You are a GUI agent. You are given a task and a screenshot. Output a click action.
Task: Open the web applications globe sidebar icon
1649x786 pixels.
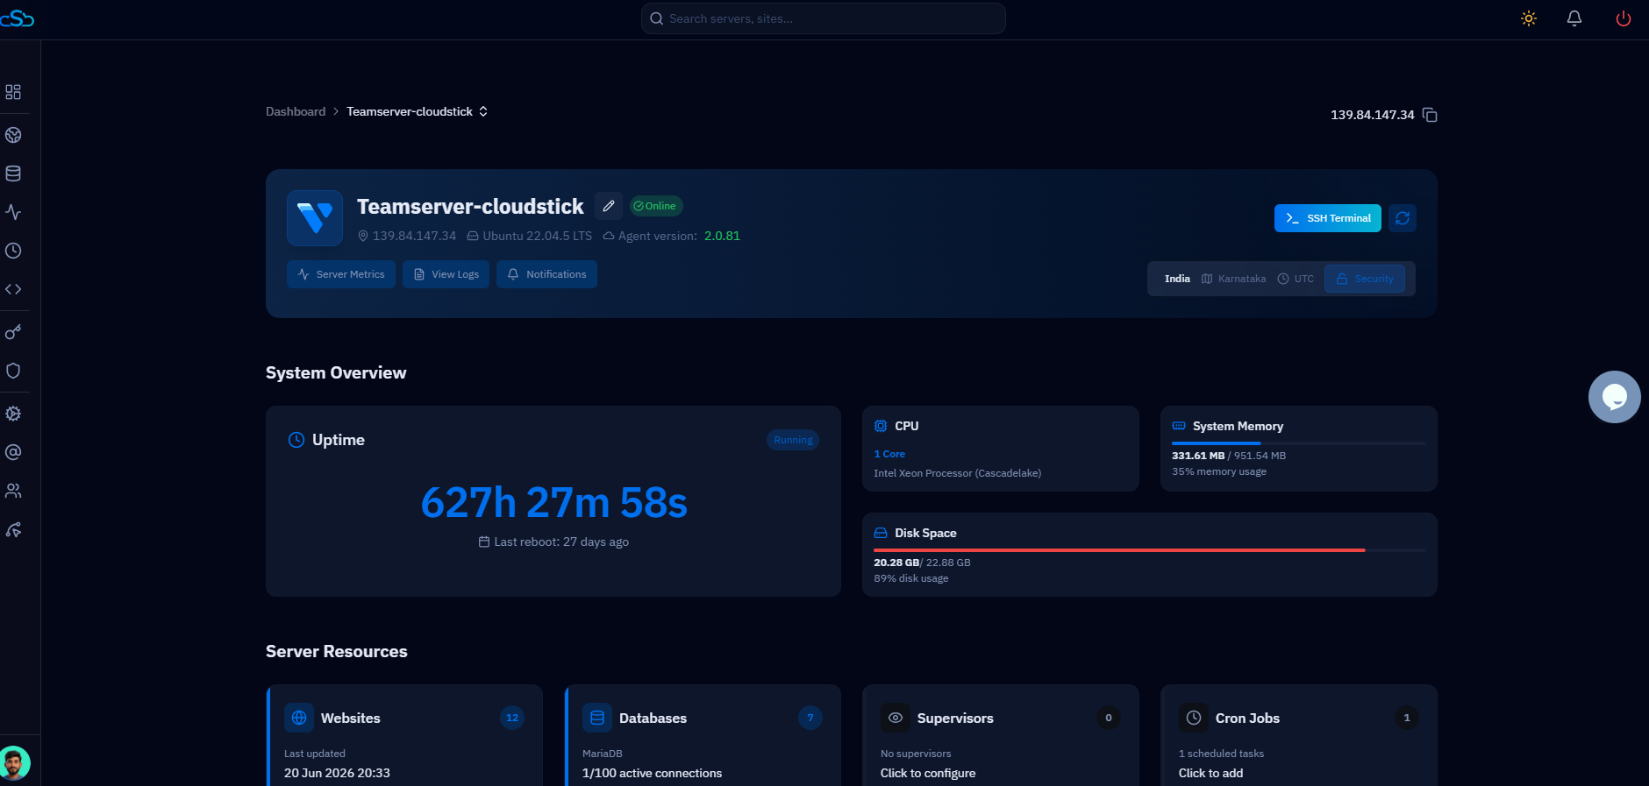[x=13, y=135]
